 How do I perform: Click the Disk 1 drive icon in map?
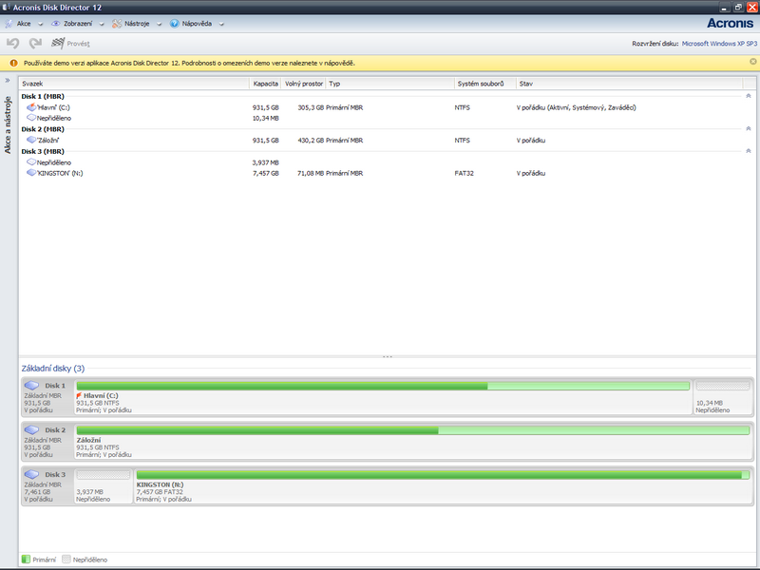(32, 386)
